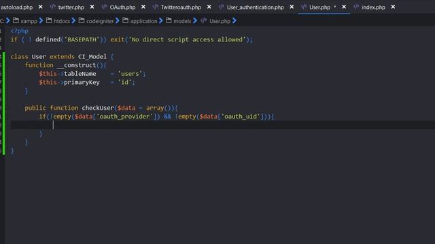
Task: Click the folder icon beside htdocs
Action: 49,20
